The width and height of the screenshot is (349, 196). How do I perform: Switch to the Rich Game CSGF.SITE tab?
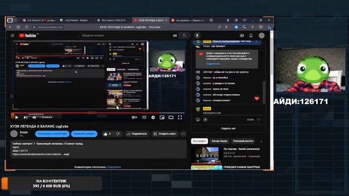coord(112,20)
